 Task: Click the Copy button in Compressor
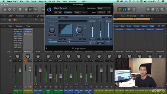point(77,12)
